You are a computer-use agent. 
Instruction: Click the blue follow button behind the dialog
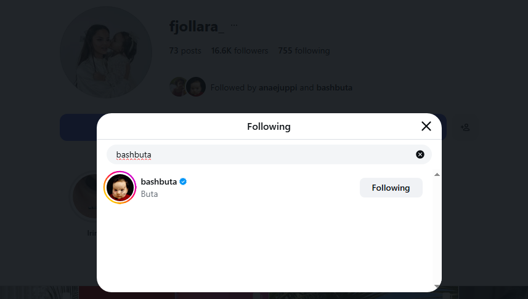pyautogui.click(x=78, y=127)
